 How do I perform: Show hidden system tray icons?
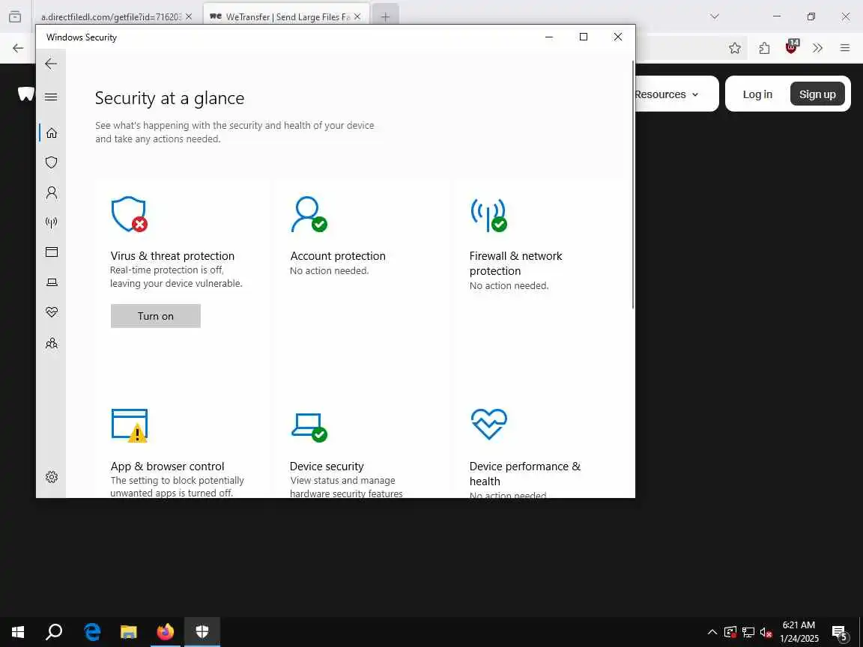coord(712,631)
